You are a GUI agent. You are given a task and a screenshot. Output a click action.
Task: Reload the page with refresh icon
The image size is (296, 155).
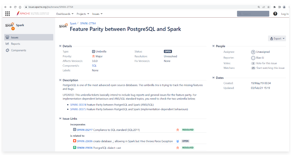pos(15,7)
